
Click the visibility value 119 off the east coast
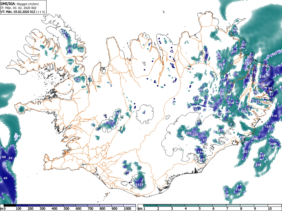[274, 116]
